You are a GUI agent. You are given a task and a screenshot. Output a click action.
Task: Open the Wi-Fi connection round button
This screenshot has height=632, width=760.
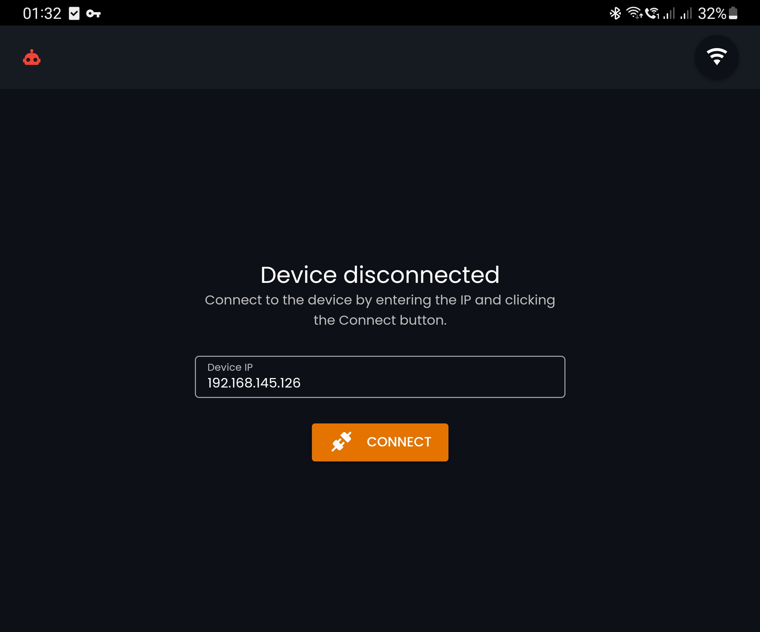point(717,57)
